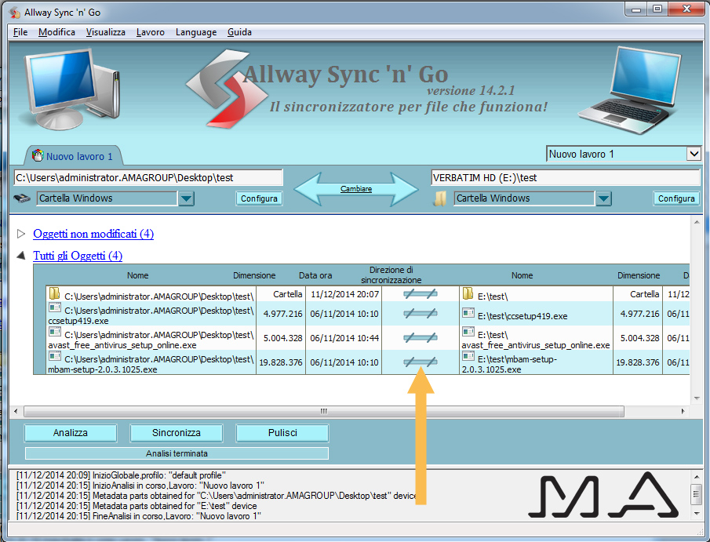The width and height of the screenshot is (710, 542).
Task: Open the Tutti gli Oggetti (4) link
Action: (78, 256)
